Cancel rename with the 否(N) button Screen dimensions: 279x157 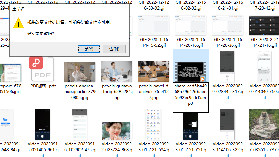[114, 49]
